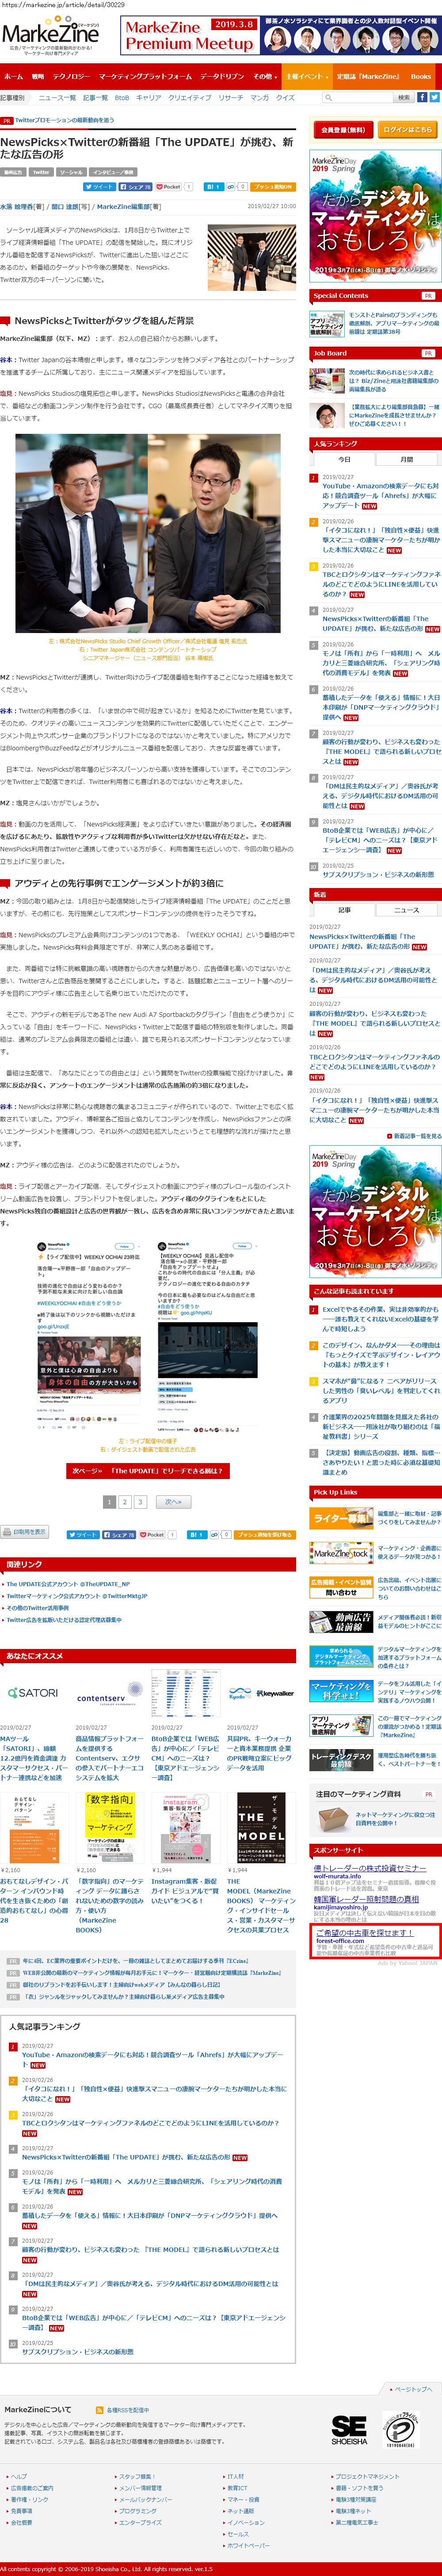Open the Books navigation item
The image size is (442, 2576).
(421, 76)
